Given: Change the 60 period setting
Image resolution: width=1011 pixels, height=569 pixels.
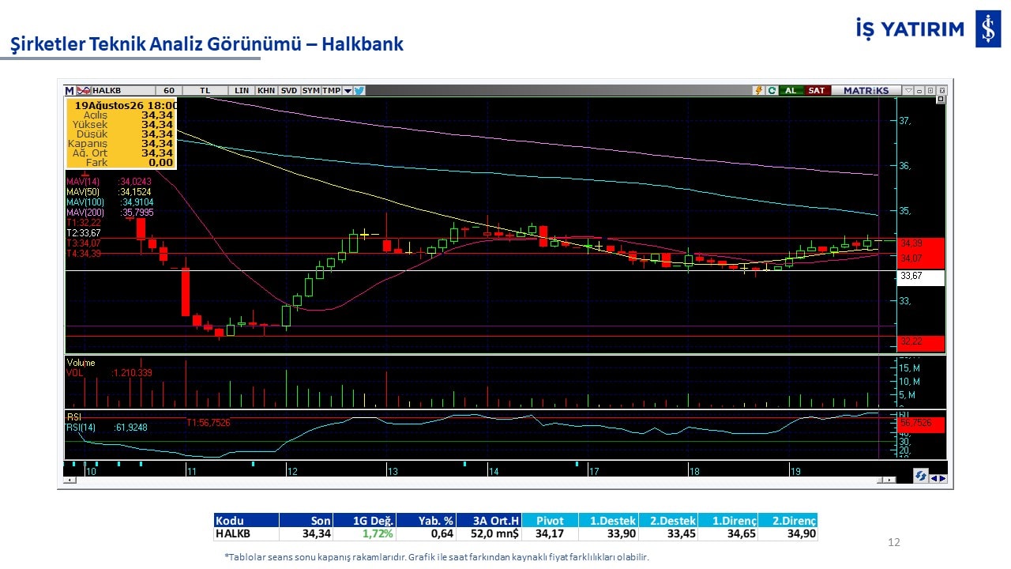Looking at the screenshot, I should tap(168, 90).
